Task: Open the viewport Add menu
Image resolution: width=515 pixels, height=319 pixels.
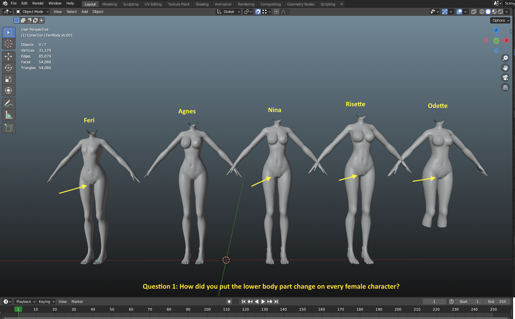Action: (x=85, y=12)
